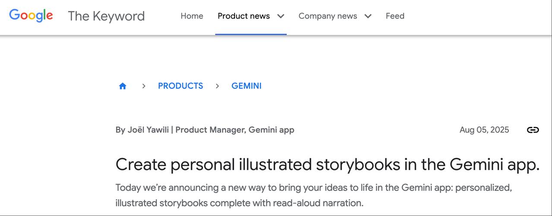The width and height of the screenshot is (552, 216).
Task: Click the headline Create personal illustrated storybooks
Action: [x=327, y=165]
